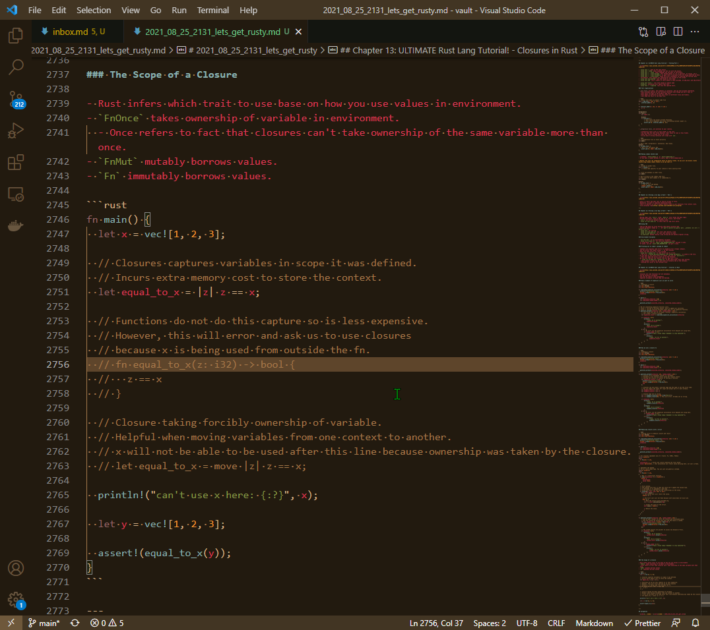Image resolution: width=710 pixels, height=630 pixels.
Task: Click the minimap code overview
Action: pos(668,337)
